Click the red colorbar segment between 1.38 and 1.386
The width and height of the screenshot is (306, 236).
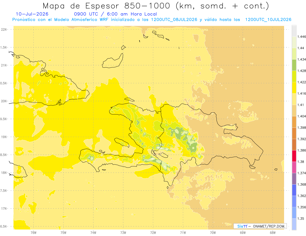(x=294, y=156)
